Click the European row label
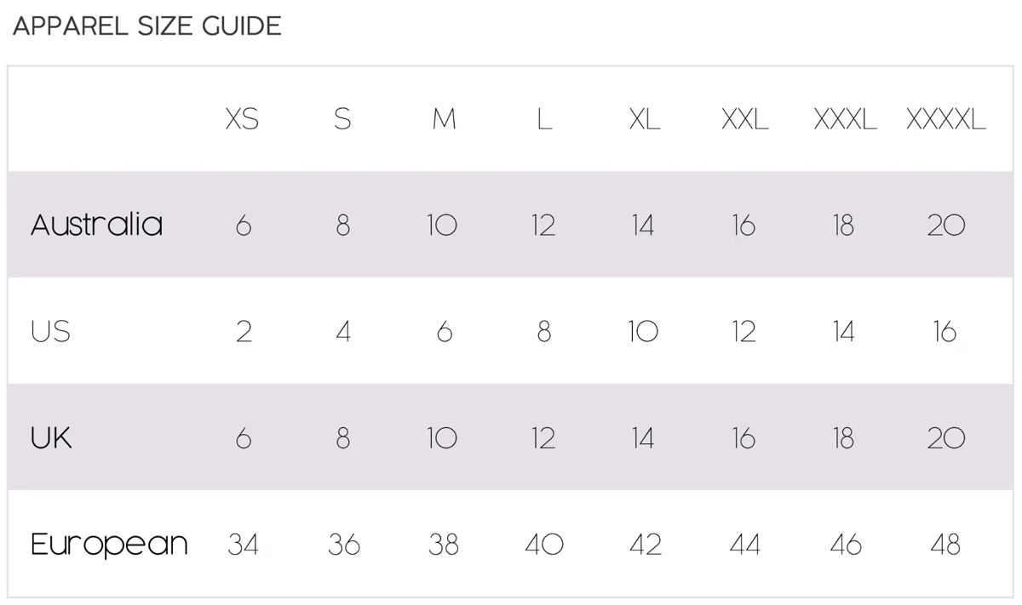This screenshot has width=1022, height=605. (x=109, y=544)
